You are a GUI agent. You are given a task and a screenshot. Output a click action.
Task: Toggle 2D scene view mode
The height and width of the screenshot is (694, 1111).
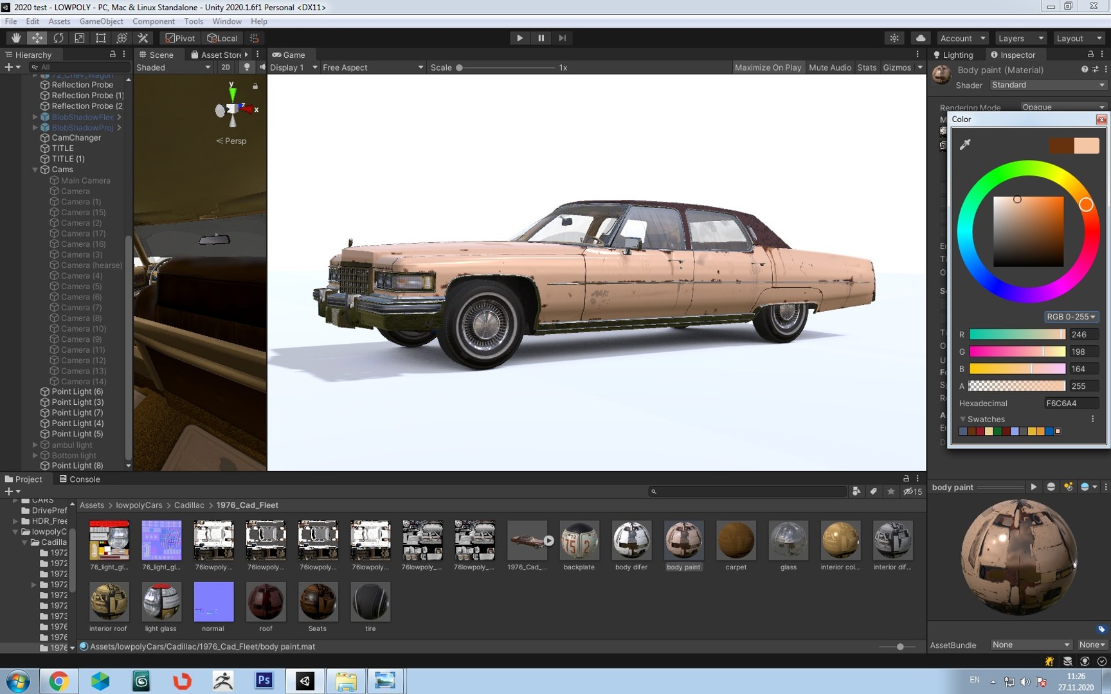click(x=225, y=67)
